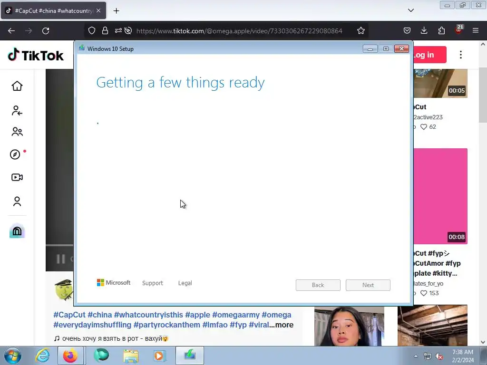This screenshot has height=365, width=487.
Task: Click the Legal link in Setup
Action: tap(185, 283)
